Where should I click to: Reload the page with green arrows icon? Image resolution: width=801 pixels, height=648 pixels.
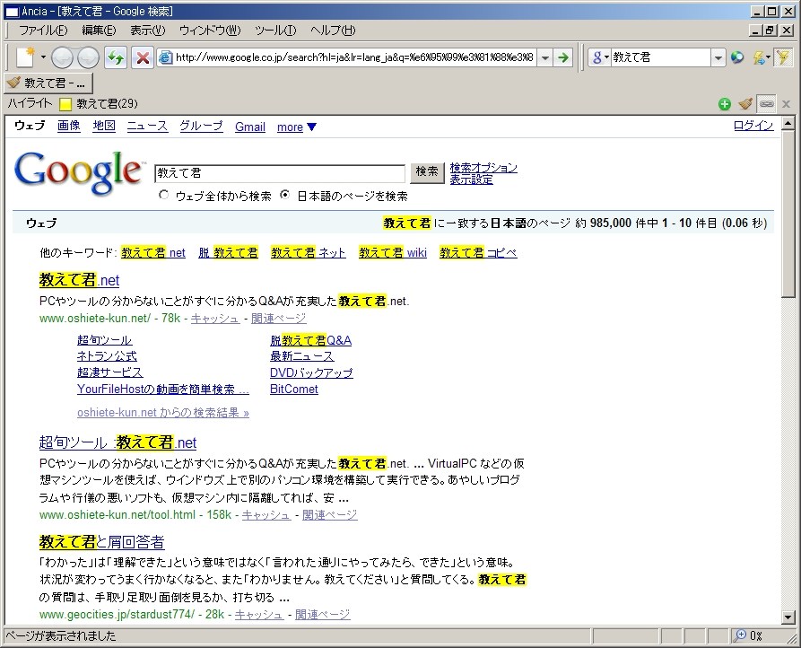click(116, 57)
